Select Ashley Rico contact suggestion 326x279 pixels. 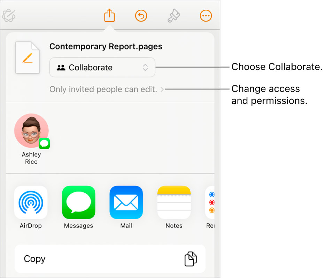click(32, 139)
